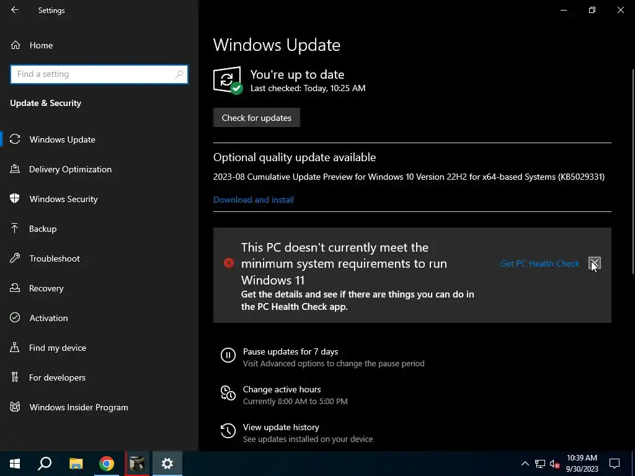Viewport: 635px width, 476px height.
Task: Click the Windows Insider Program cat icon
Action: point(15,407)
